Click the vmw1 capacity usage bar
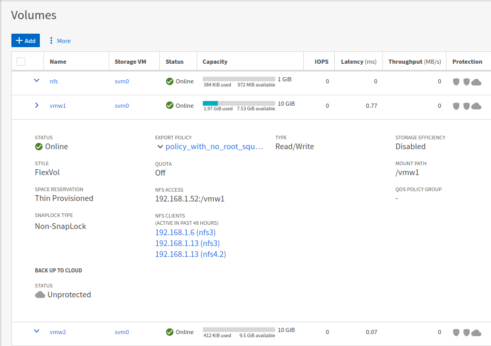The height and width of the screenshot is (346, 491). point(239,104)
